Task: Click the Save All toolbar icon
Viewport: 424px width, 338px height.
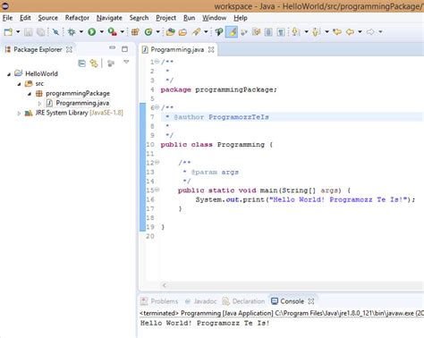Action: point(40,32)
